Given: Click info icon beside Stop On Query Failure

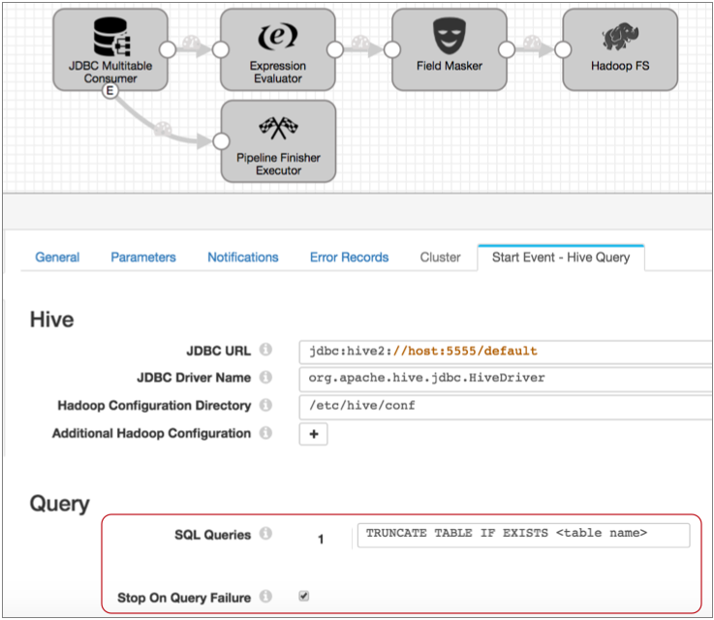Looking at the screenshot, I should pos(265,597).
